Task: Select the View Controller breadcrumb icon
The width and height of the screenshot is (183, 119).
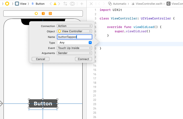Action: (7, 4)
